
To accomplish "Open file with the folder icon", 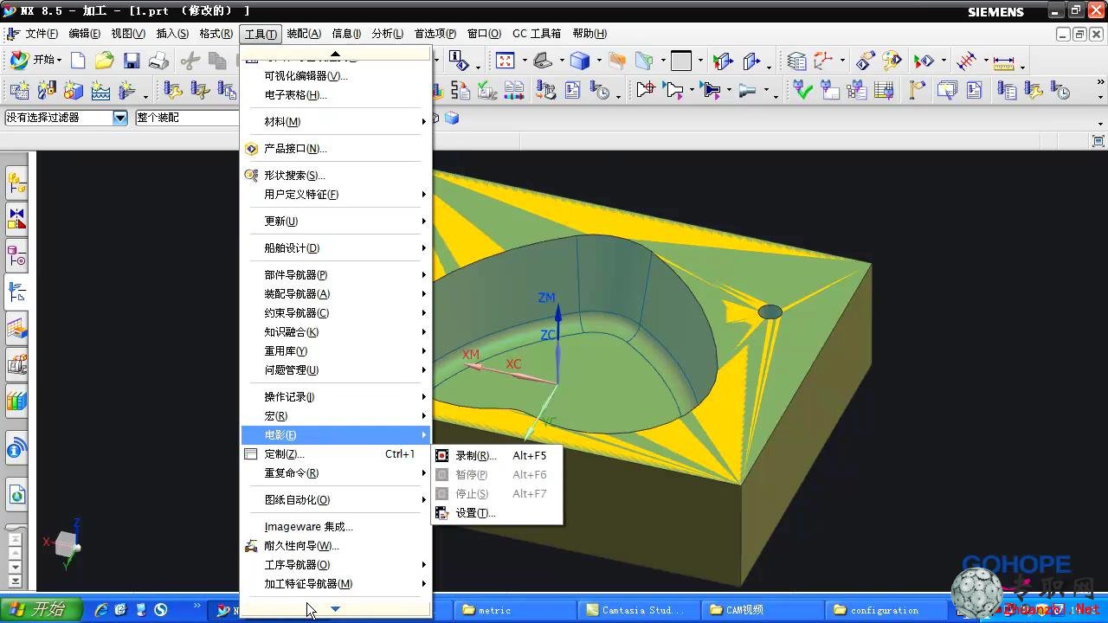I will coord(105,61).
